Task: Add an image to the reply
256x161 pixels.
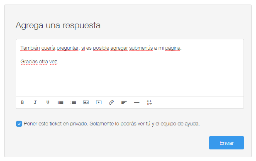Action: pyautogui.click(x=86, y=102)
